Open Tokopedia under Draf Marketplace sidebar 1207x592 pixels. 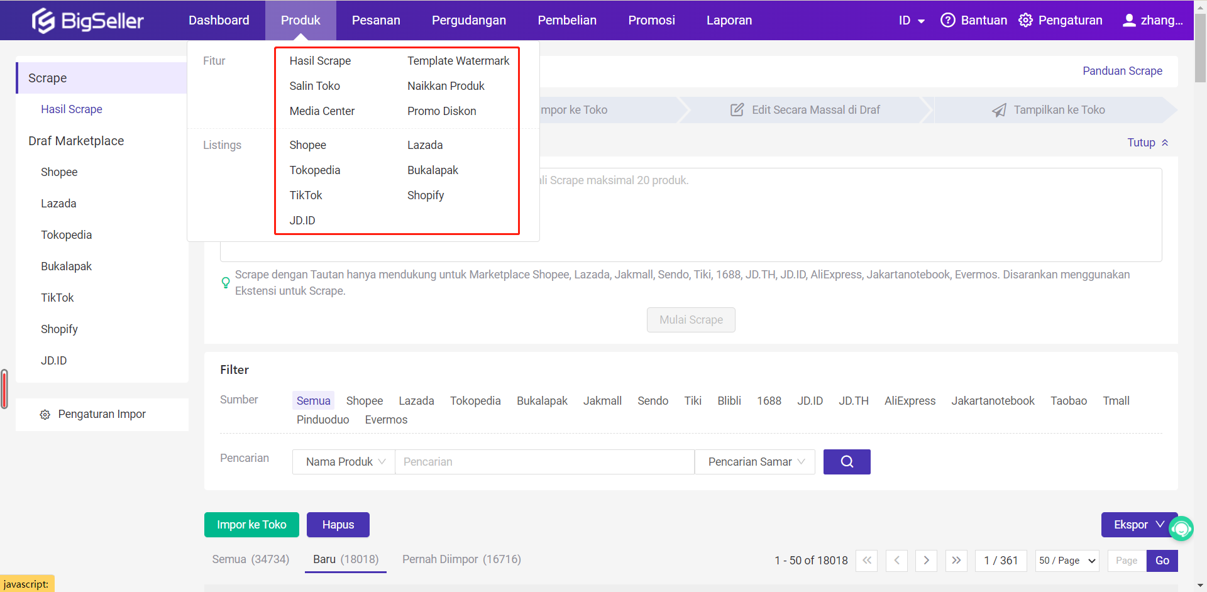66,235
